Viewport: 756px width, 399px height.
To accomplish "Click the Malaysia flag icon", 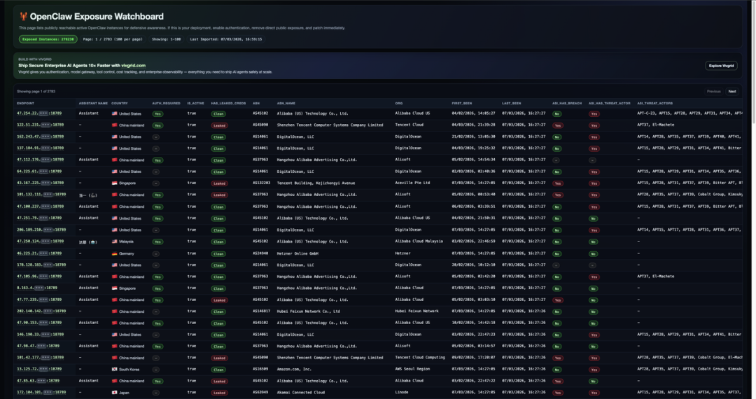I will (114, 242).
